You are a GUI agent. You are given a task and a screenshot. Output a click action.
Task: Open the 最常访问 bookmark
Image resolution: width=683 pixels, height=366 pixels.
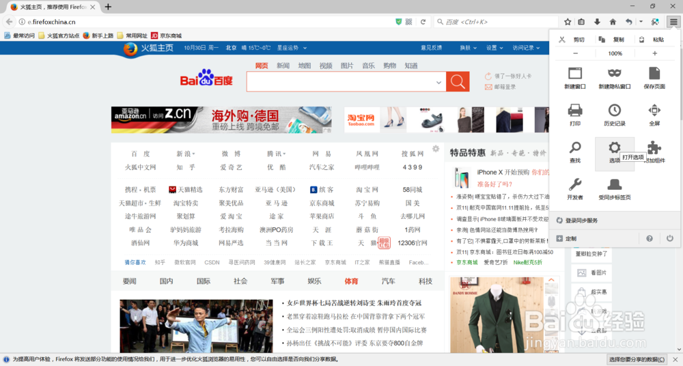pyautogui.click(x=19, y=36)
